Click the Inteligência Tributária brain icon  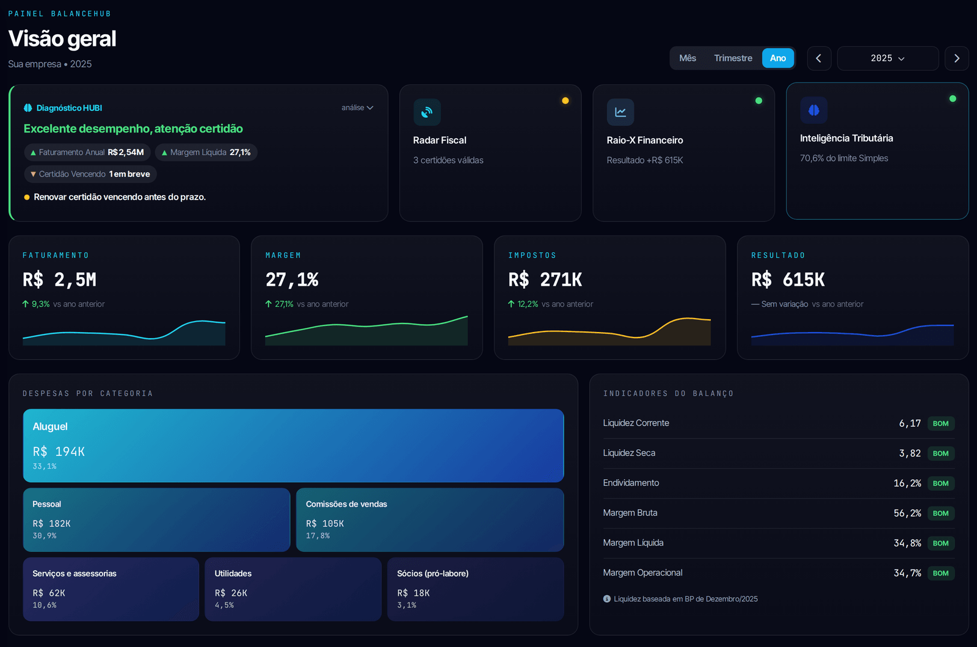[814, 110]
